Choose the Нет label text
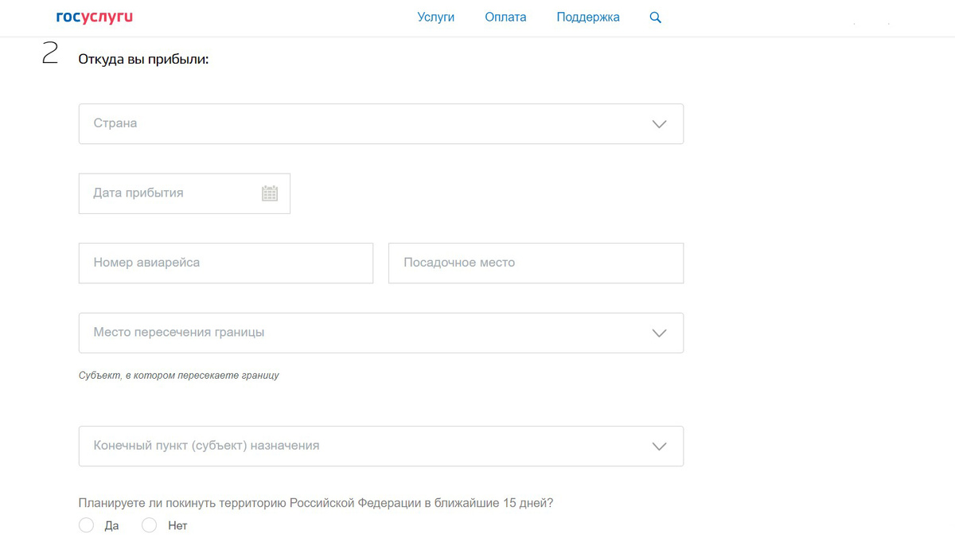Image resolution: width=955 pixels, height=538 pixels. [177, 526]
